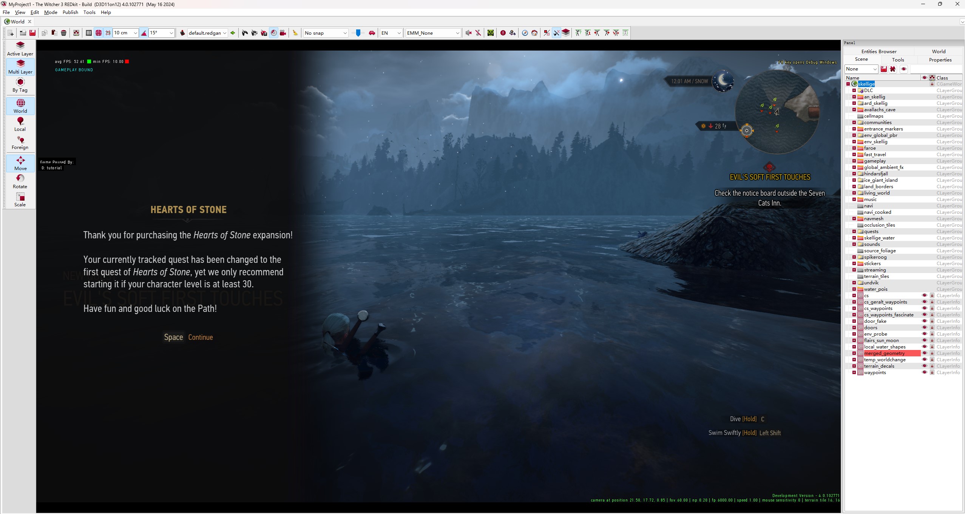Viewport: 965px width, 514px height.
Task: Click the green monster face toolbar icon
Action: [490, 33]
